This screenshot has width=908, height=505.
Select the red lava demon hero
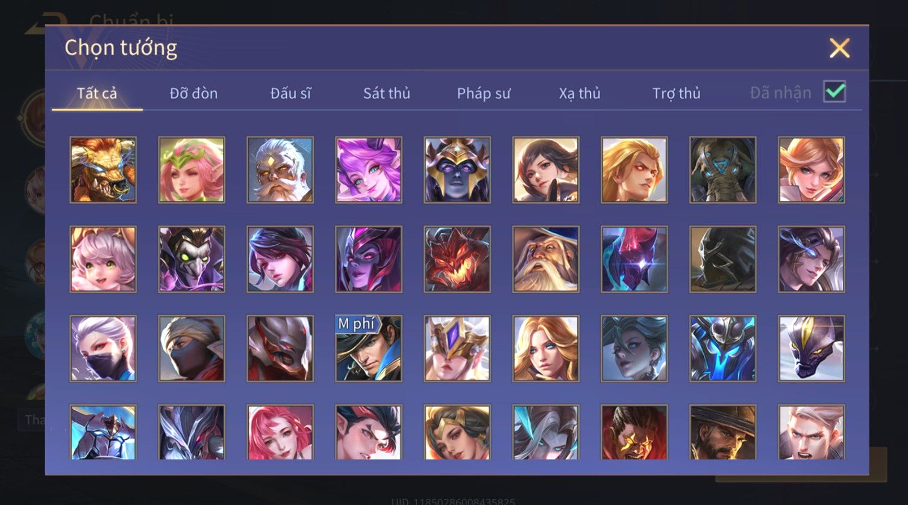point(457,259)
